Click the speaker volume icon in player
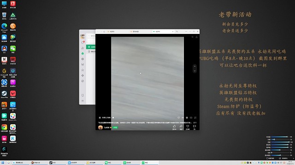The image size is (295, 165). 183,118
